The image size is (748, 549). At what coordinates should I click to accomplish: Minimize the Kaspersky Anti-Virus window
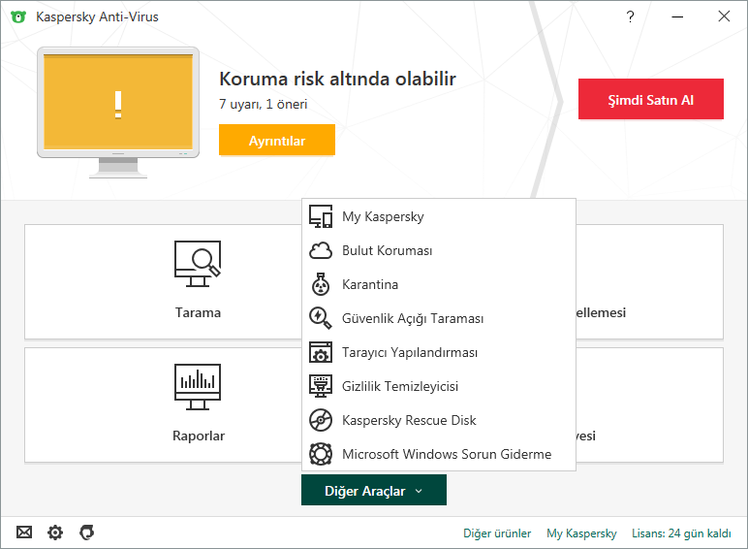pyautogui.click(x=677, y=16)
